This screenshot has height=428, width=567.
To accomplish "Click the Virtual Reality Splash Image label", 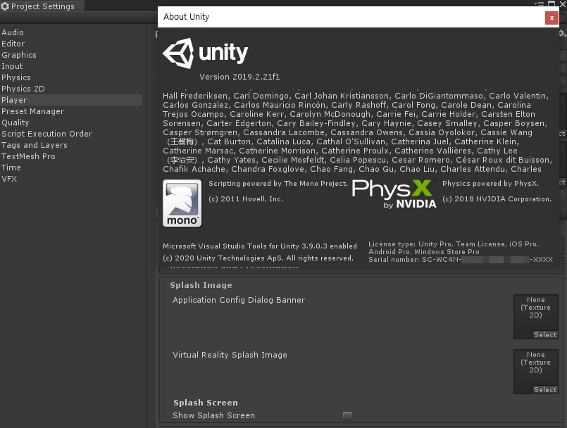I will [x=230, y=355].
